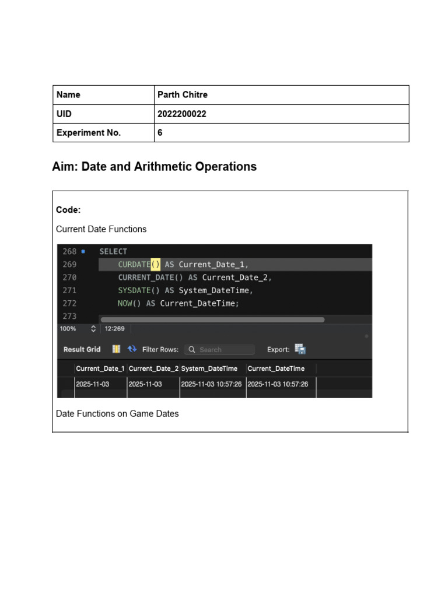Click line number 272 in the gutter
This screenshot has height=597, width=448.
click(69, 303)
